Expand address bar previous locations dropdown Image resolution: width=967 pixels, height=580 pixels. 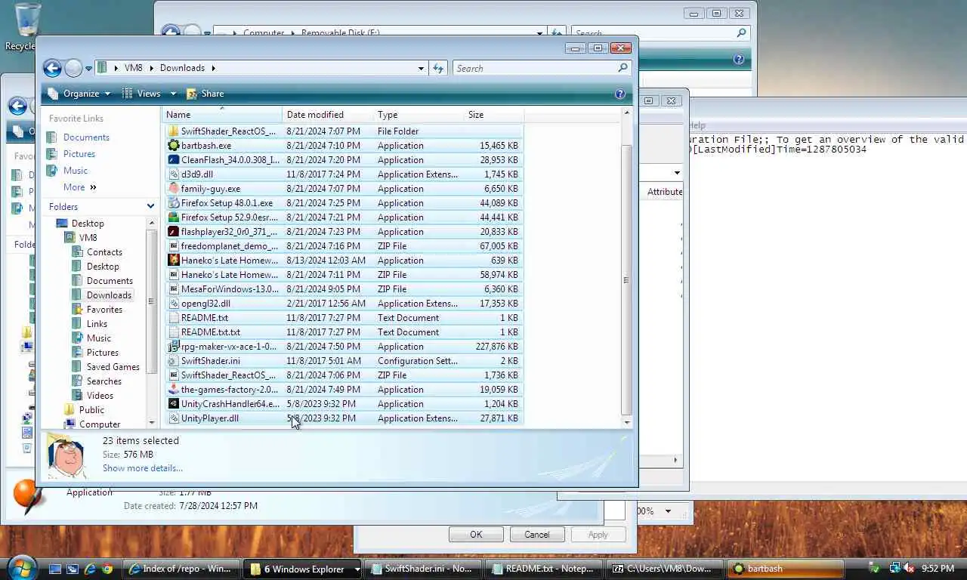[x=421, y=68]
